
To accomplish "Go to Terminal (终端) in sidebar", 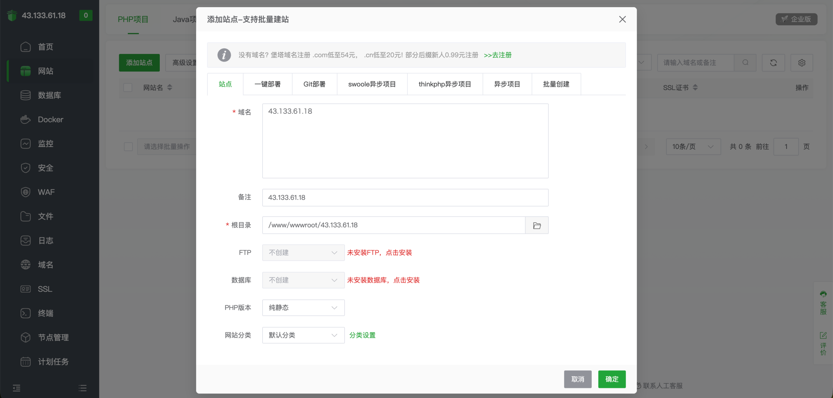I will (x=45, y=313).
